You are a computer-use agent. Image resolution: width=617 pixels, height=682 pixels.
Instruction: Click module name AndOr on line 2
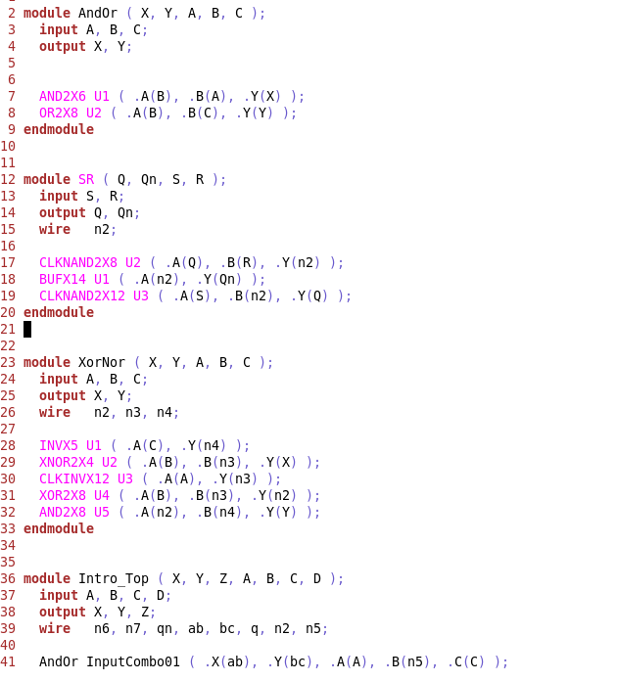pyautogui.click(x=98, y=13)
